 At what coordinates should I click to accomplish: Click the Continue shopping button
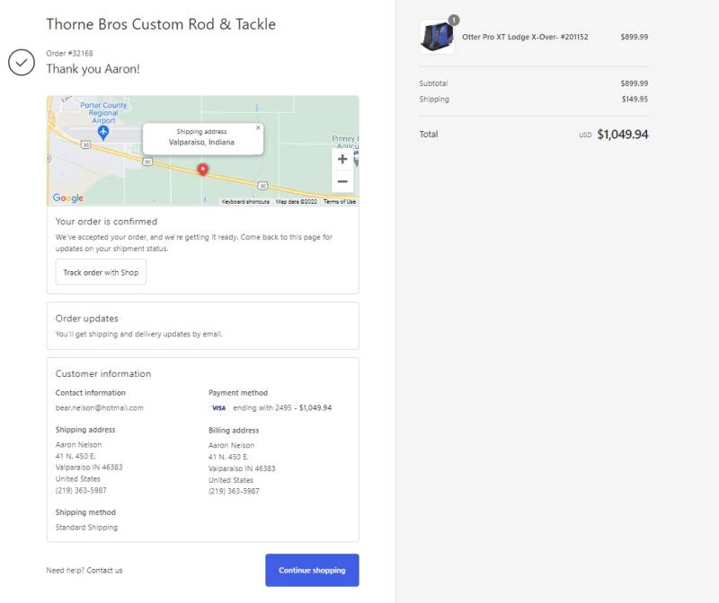tap(312, 570)
